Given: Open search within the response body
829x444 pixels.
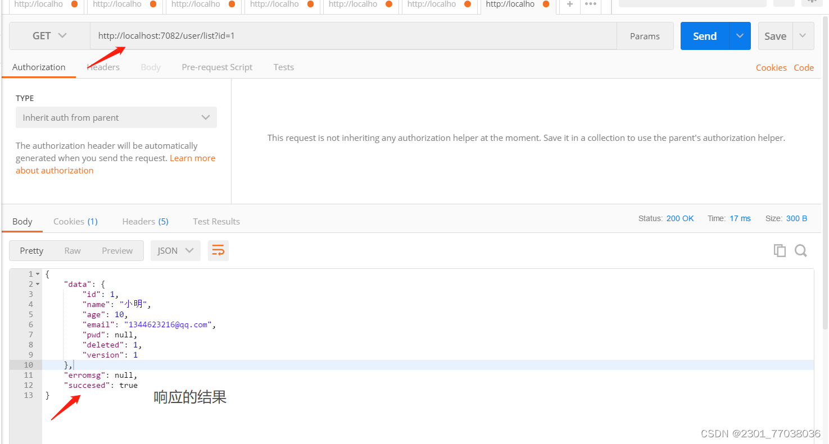Looking at the screenshot, I should pyautogui.click(x=800, y=250).
